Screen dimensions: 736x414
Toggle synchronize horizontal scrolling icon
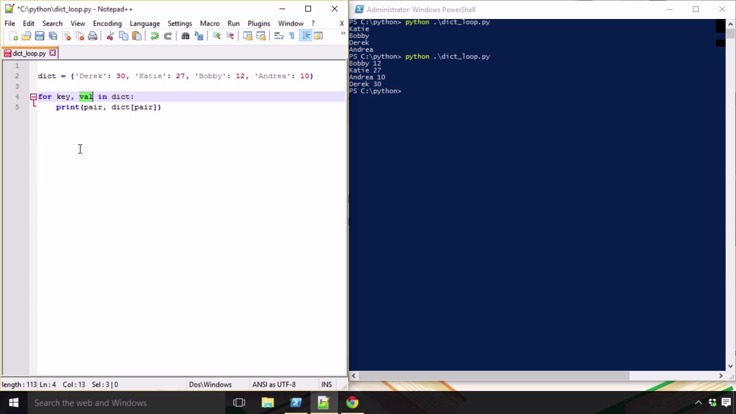click(260, 36)
